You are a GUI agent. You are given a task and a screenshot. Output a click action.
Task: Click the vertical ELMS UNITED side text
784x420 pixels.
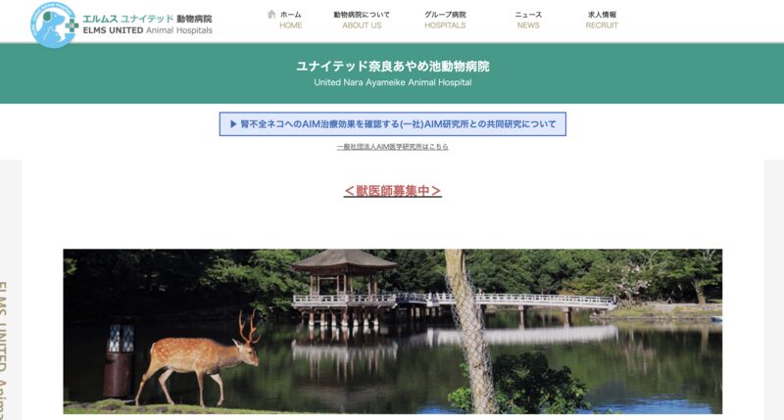pos(3,350)
